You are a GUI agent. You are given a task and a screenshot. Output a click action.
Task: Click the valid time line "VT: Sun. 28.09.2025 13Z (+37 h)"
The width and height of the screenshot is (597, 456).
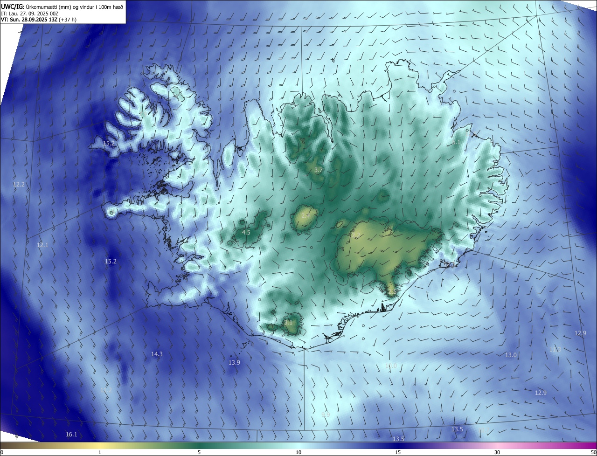pyautogui.click(x=39, y=20)
